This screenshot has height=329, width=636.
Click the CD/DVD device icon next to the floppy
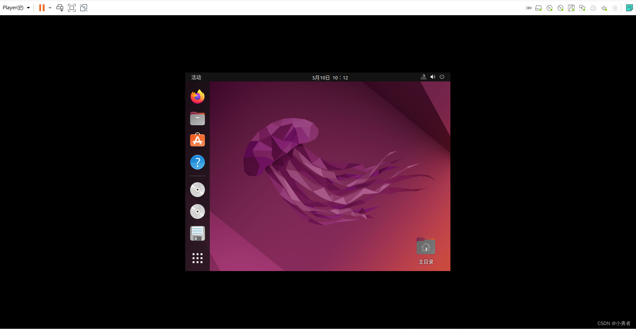coord(560,8)
